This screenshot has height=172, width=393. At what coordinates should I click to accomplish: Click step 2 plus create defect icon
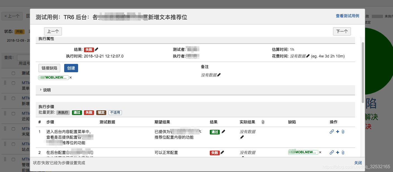click(338, 152)
